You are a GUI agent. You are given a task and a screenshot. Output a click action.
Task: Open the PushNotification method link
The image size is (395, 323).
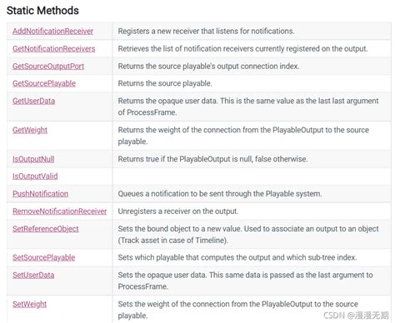click(40, 194)
